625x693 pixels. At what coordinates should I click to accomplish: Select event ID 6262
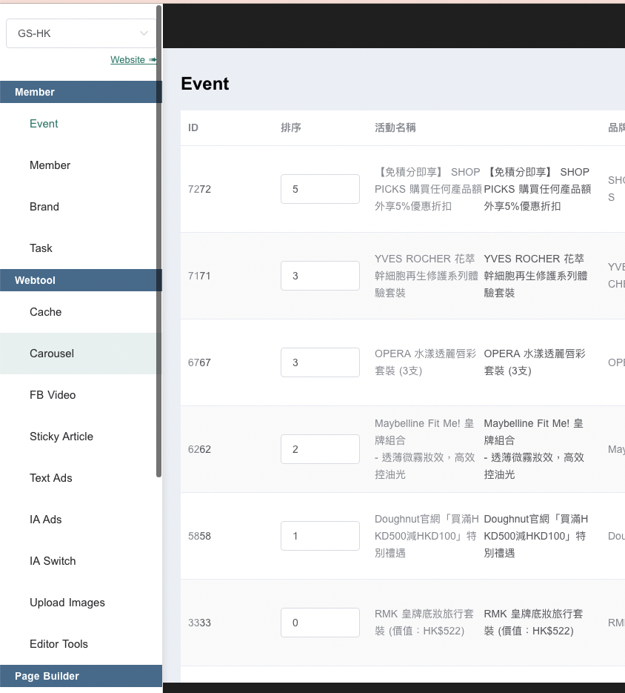200,449
